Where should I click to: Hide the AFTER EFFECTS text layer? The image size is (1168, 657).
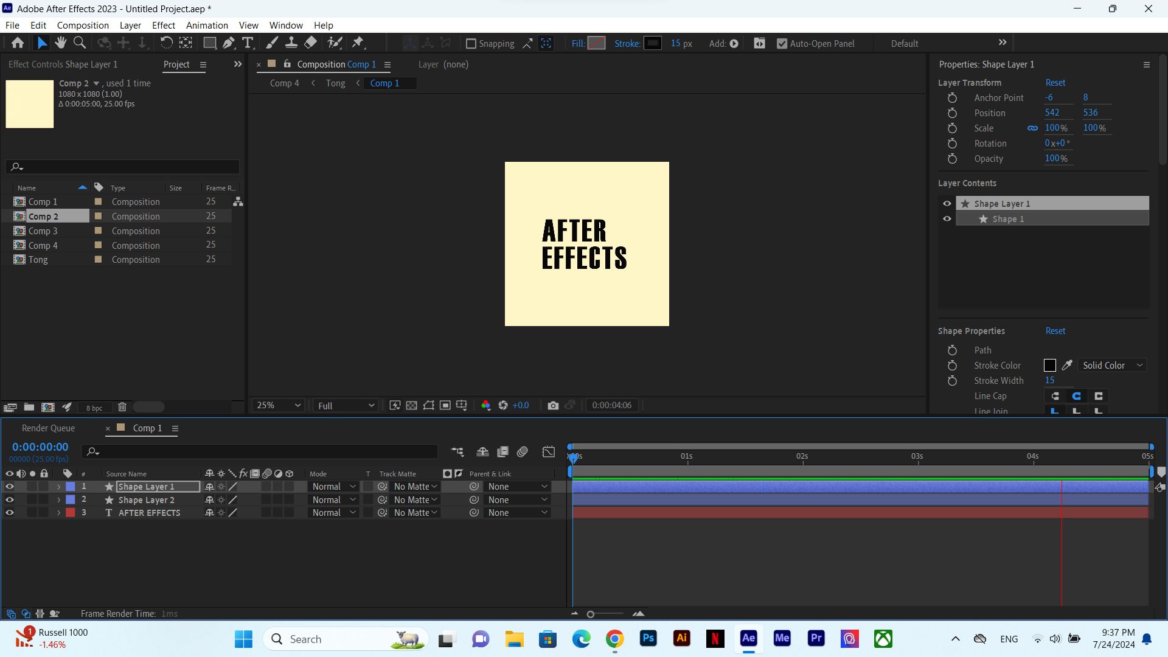10,513
